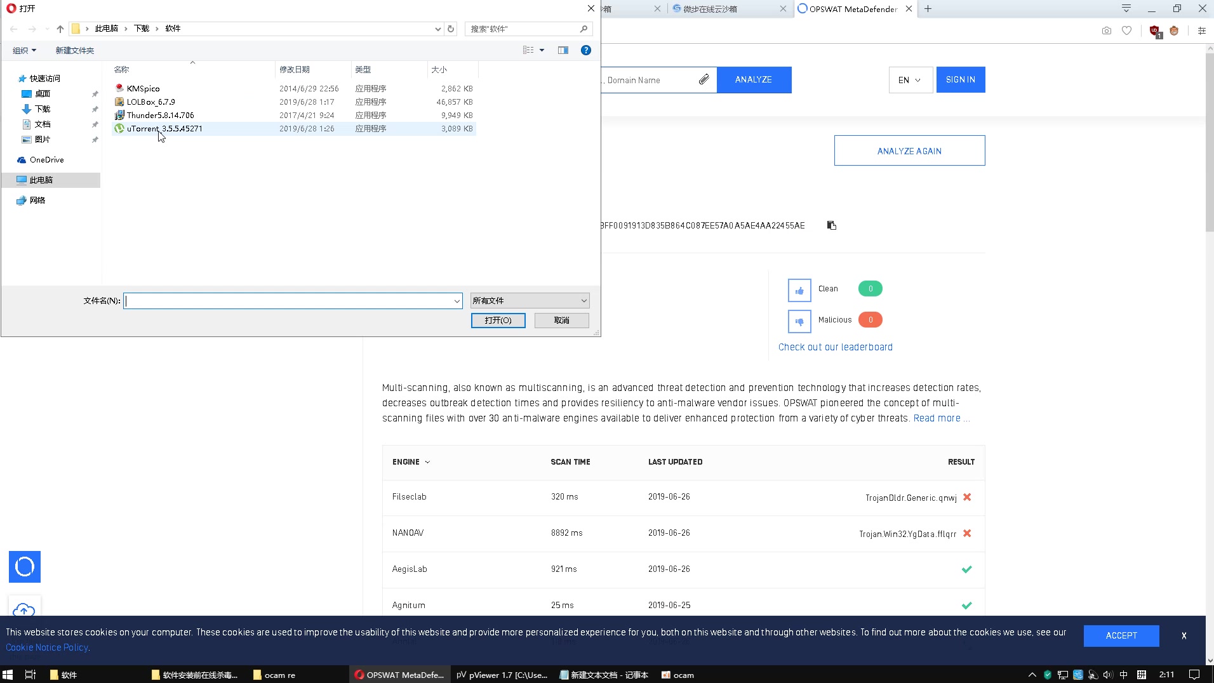
Task: Switch to the 微步在线云沙箱 browser tab
Action: point(728,9)
